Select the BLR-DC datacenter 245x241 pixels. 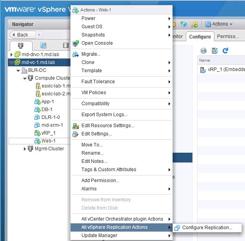(x=37, y=70)
